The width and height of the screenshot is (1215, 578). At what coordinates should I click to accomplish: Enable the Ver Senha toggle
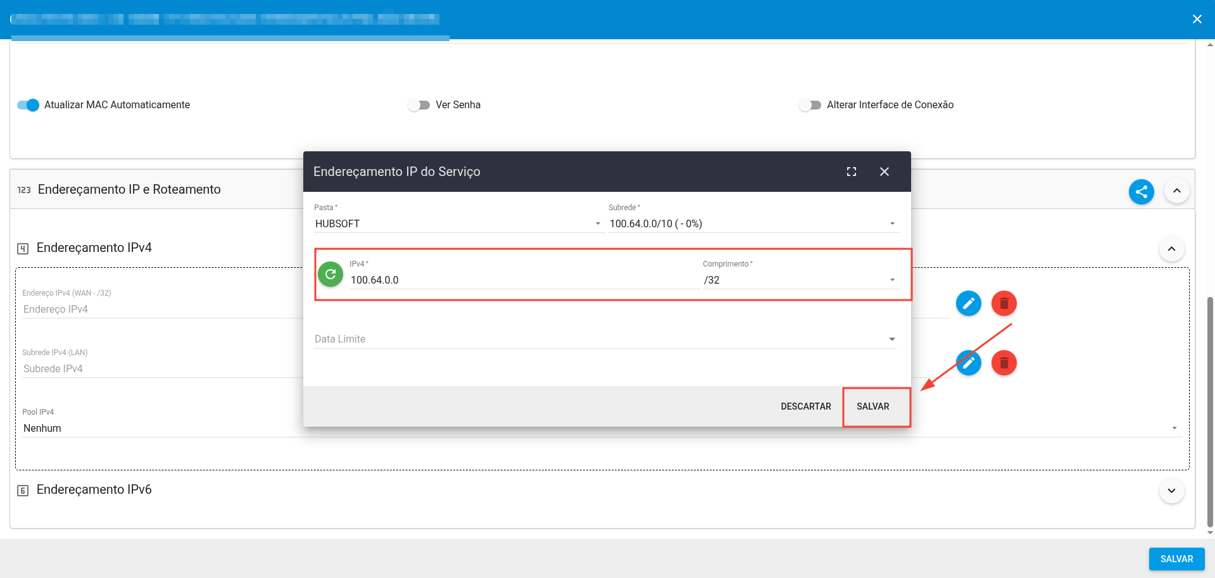point(419,105)
